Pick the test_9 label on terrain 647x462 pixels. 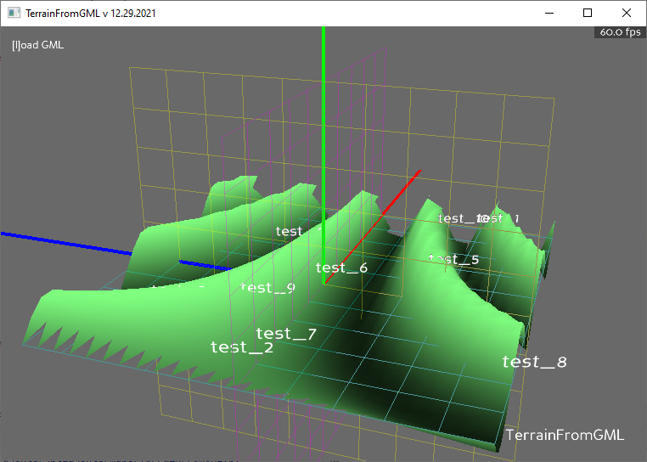(267, 288)
